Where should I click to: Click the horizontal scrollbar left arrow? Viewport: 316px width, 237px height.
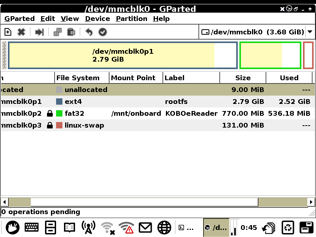tap(4, 202)
